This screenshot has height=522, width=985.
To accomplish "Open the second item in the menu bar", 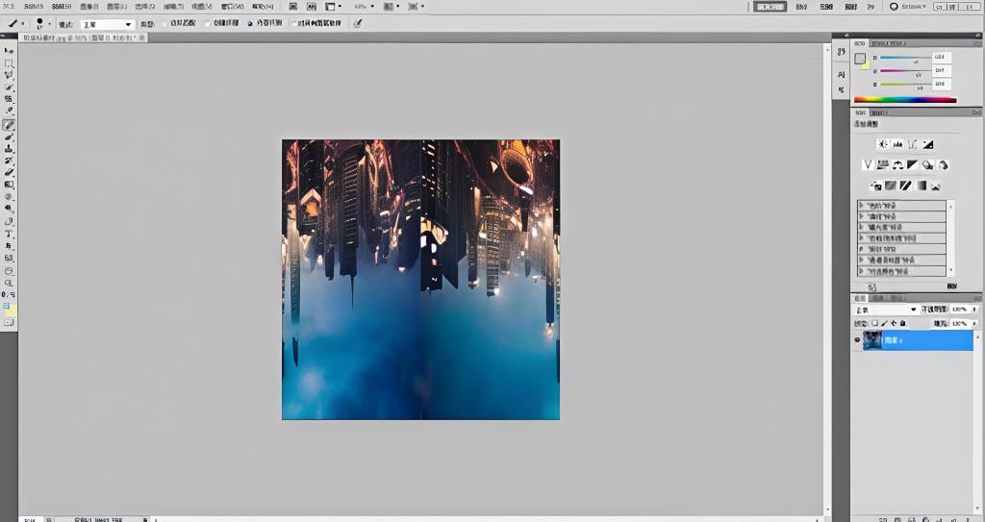I will point(34,6).
